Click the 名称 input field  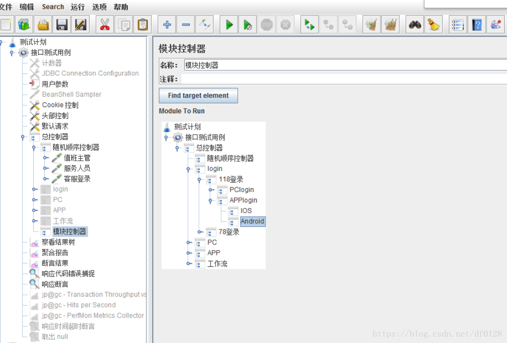coord(345,65)
